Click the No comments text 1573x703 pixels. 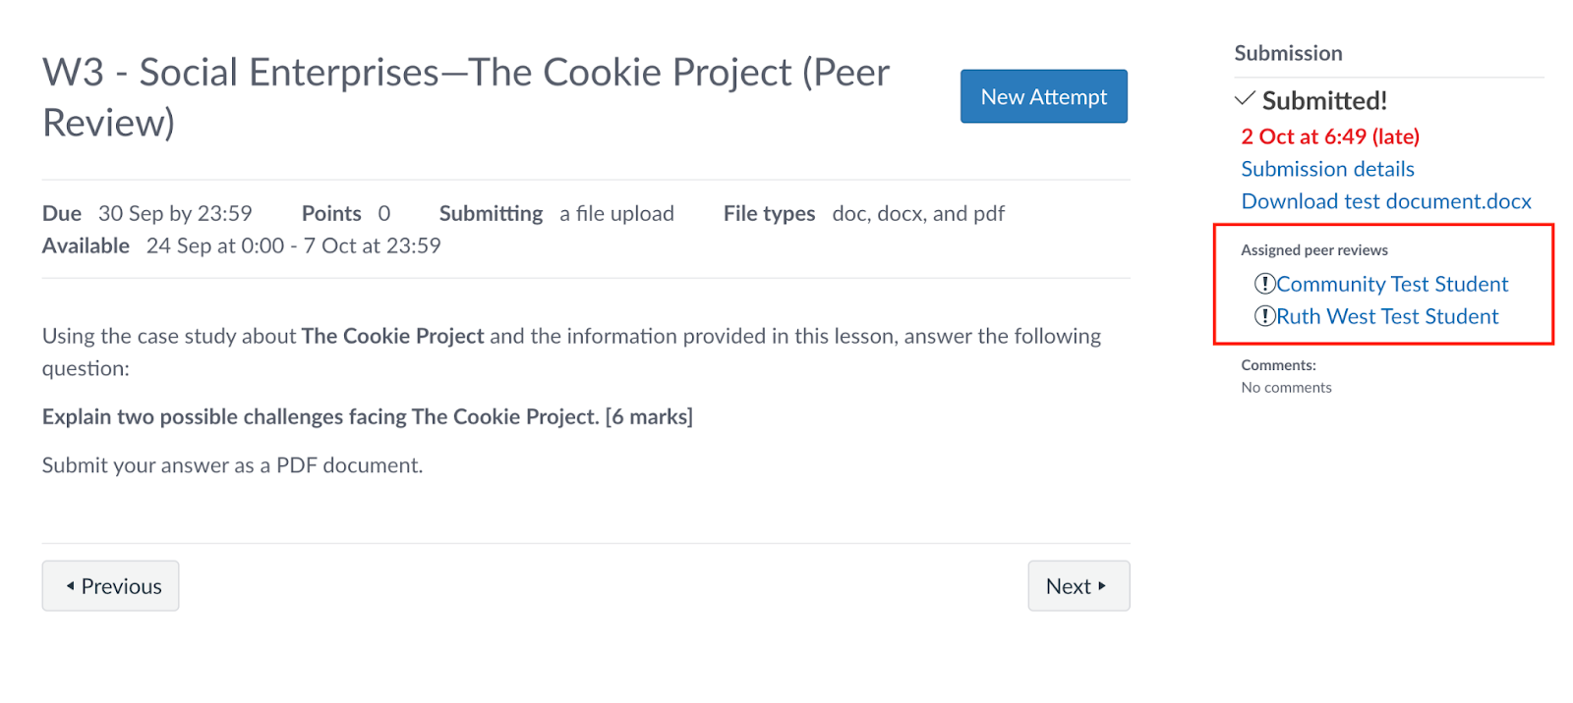click(1286, 388)
